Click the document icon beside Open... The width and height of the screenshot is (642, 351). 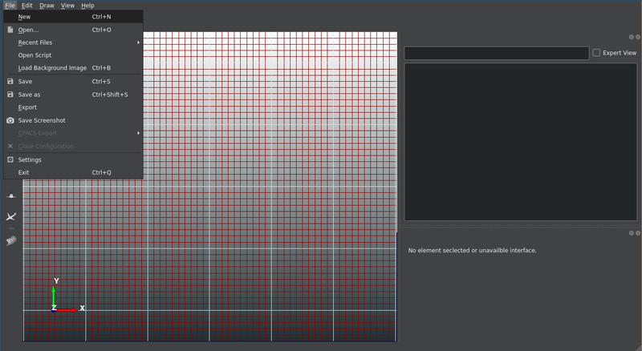click(x=10, y=30)
